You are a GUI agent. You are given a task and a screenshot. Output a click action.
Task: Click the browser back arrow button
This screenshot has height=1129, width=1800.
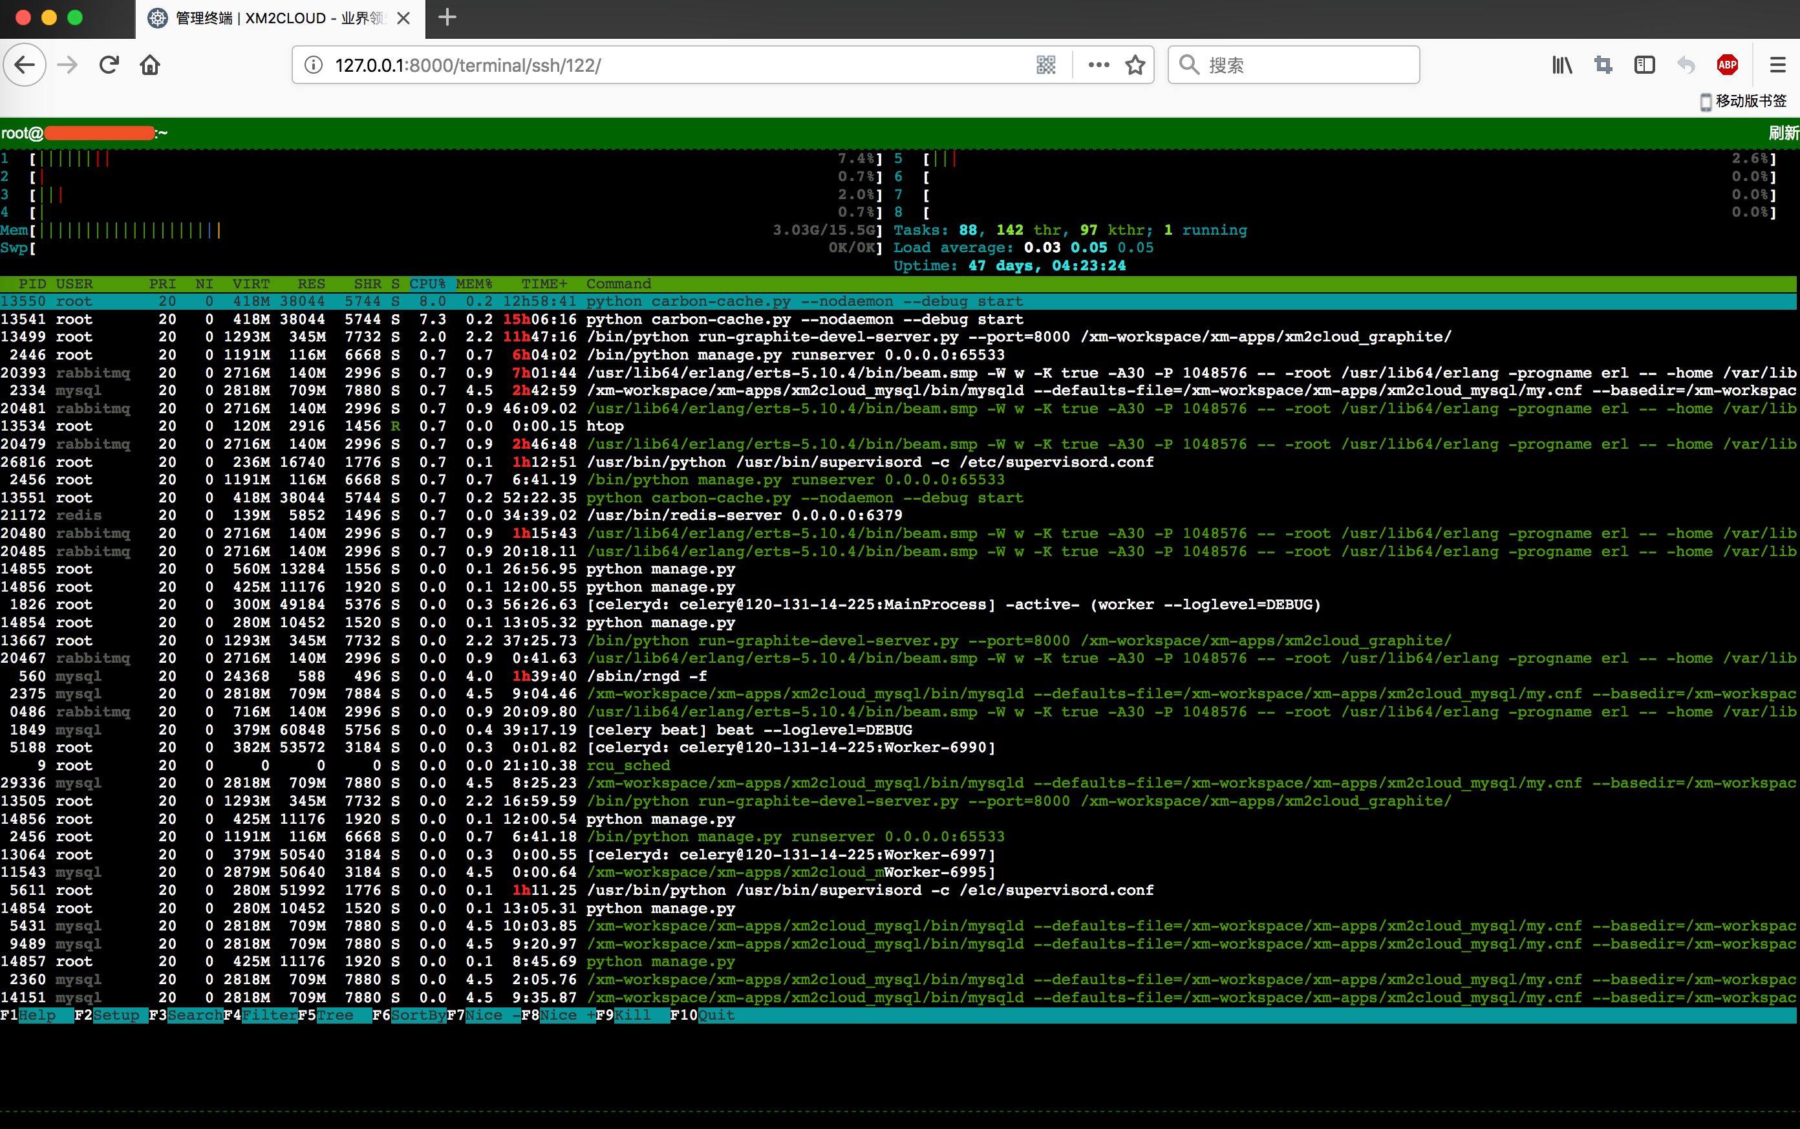(25, 65)
